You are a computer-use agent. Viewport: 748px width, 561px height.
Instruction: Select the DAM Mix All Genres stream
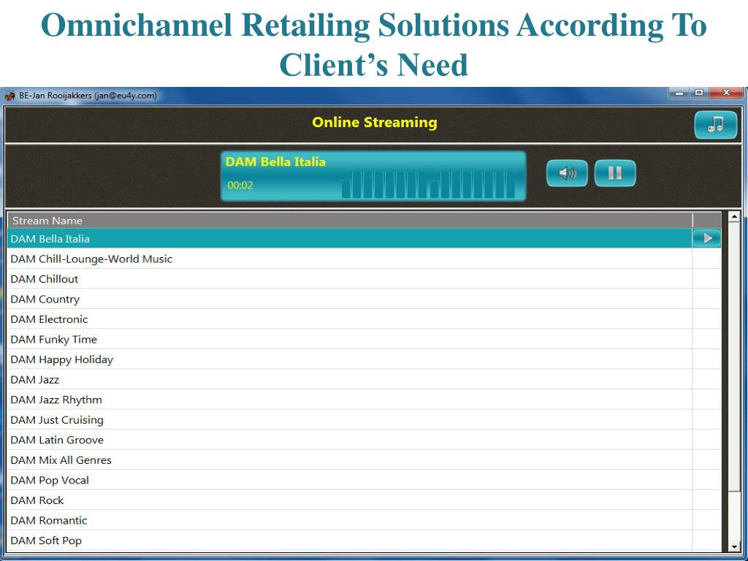[x=350, y=460]
